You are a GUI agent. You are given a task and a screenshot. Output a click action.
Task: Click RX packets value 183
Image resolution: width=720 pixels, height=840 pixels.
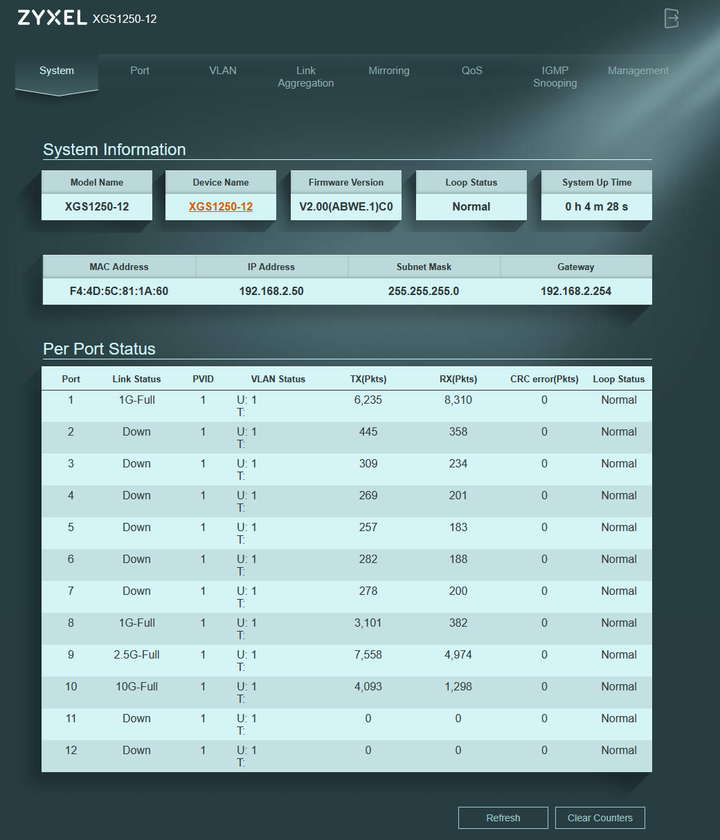458,527
